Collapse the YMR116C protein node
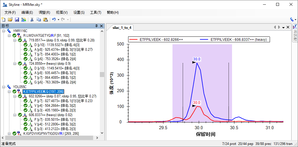Image resolution: width=298 pixels, height=147 pixels. [4, 31]
